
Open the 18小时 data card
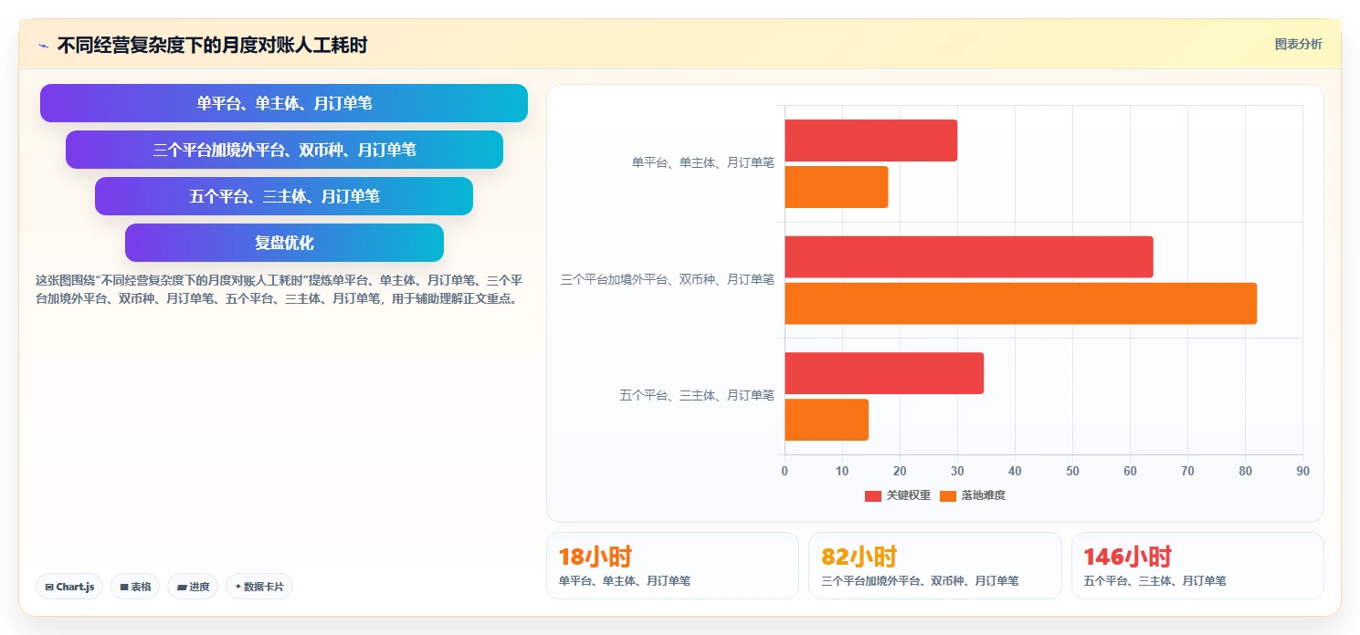[x=672, y=566]
